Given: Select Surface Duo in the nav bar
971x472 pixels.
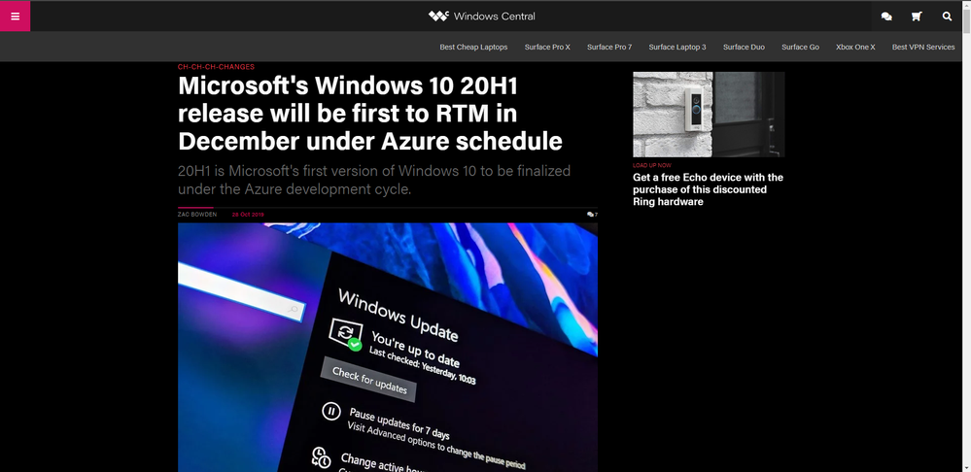Looking at the screenshot, I should pyautogui.click(x=744, y=47).
